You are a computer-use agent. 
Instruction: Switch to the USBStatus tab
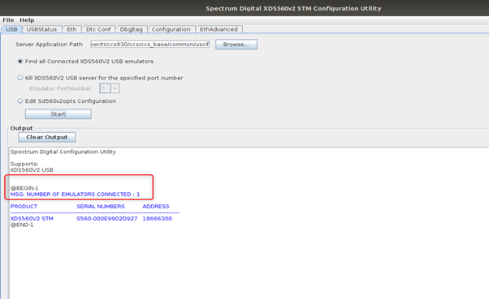[41, 29]
